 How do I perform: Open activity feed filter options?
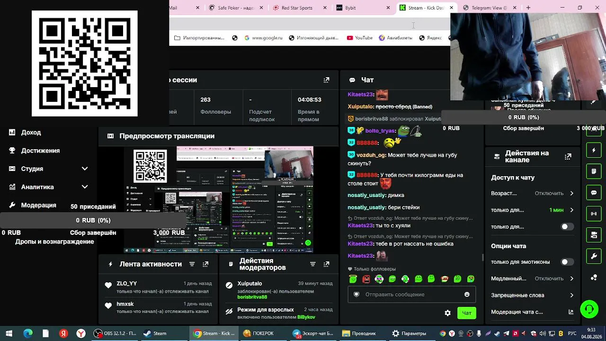[x=192, y=264]
